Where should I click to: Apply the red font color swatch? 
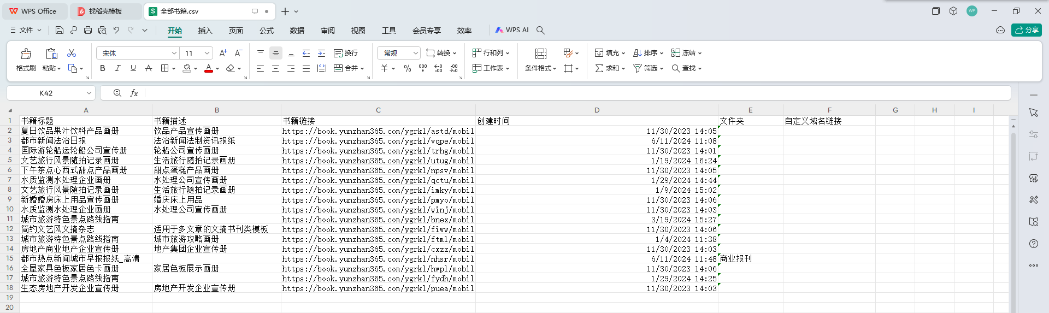pyautogui.click(x=208, y=68)
